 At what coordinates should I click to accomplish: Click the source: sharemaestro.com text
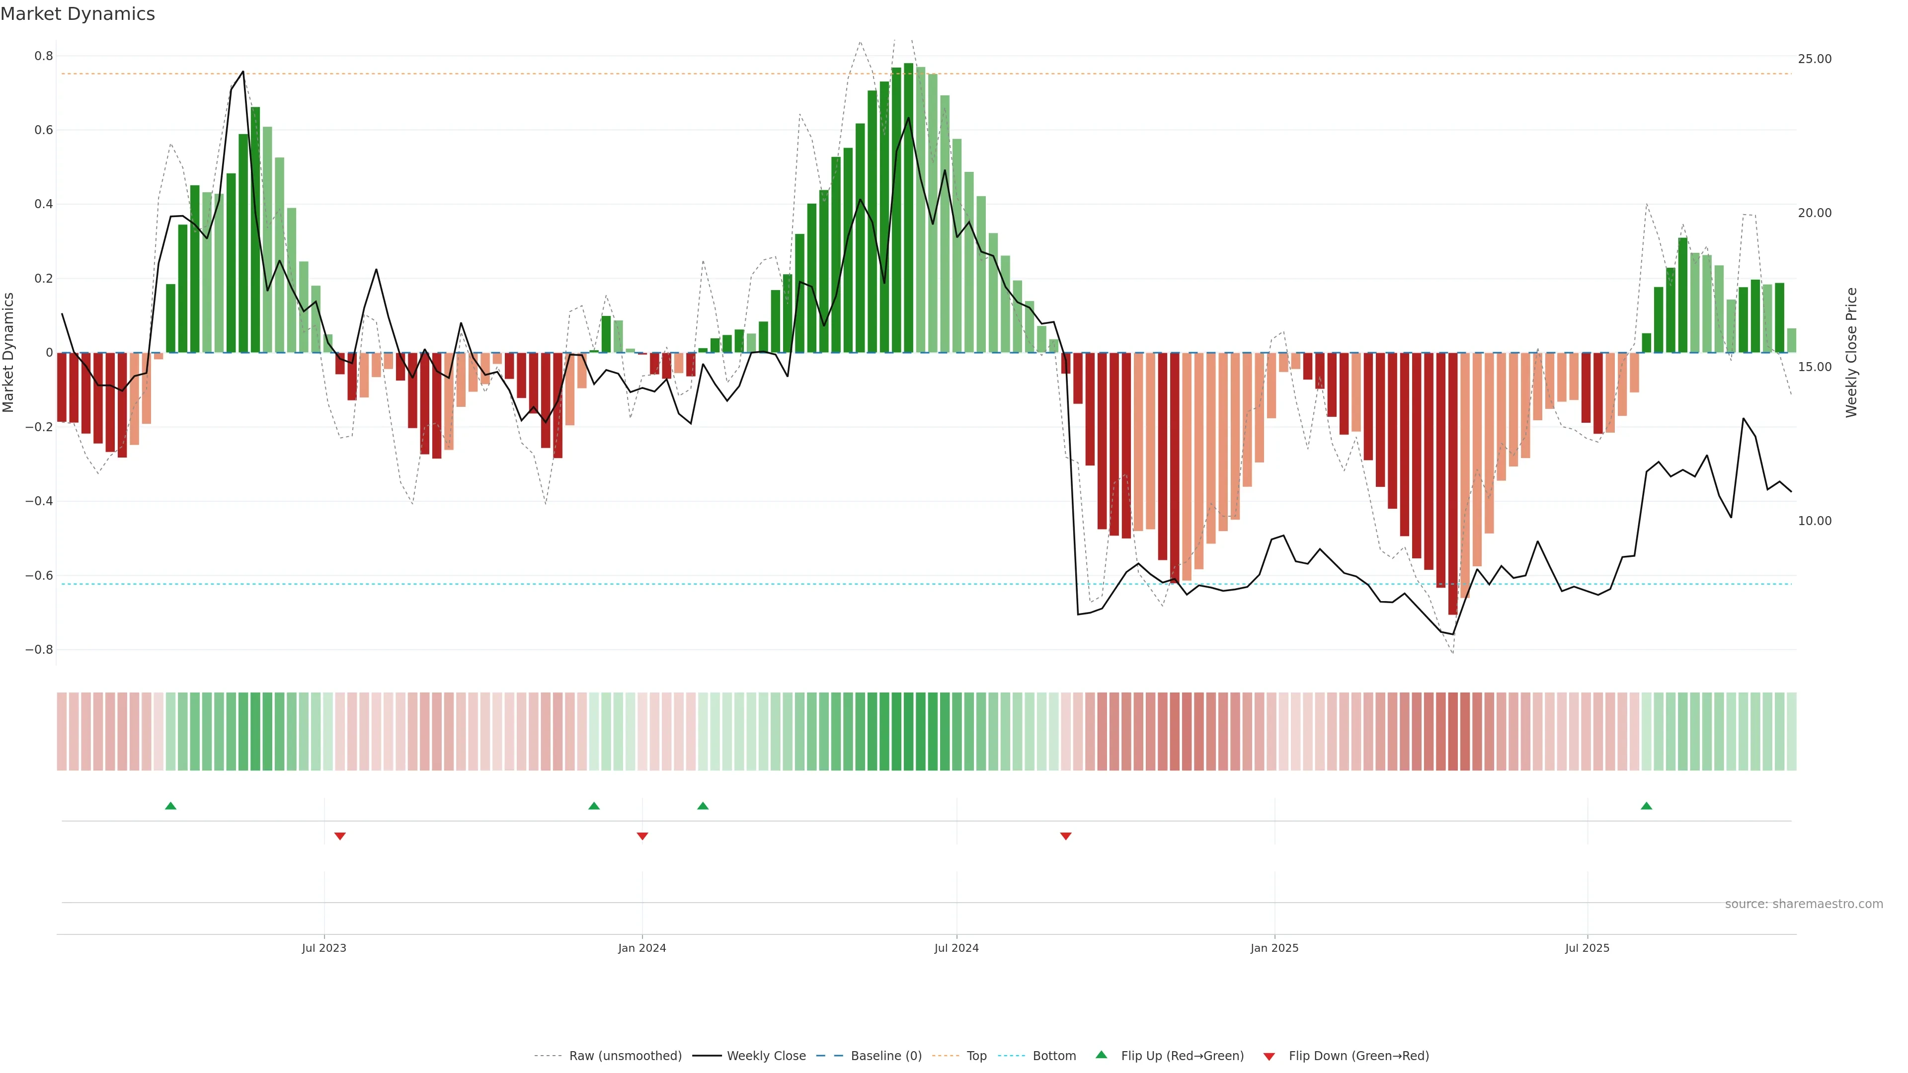click(1804, 904)
